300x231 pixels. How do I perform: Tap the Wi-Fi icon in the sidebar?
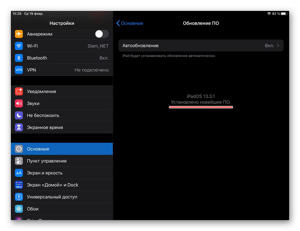(19, 46)
